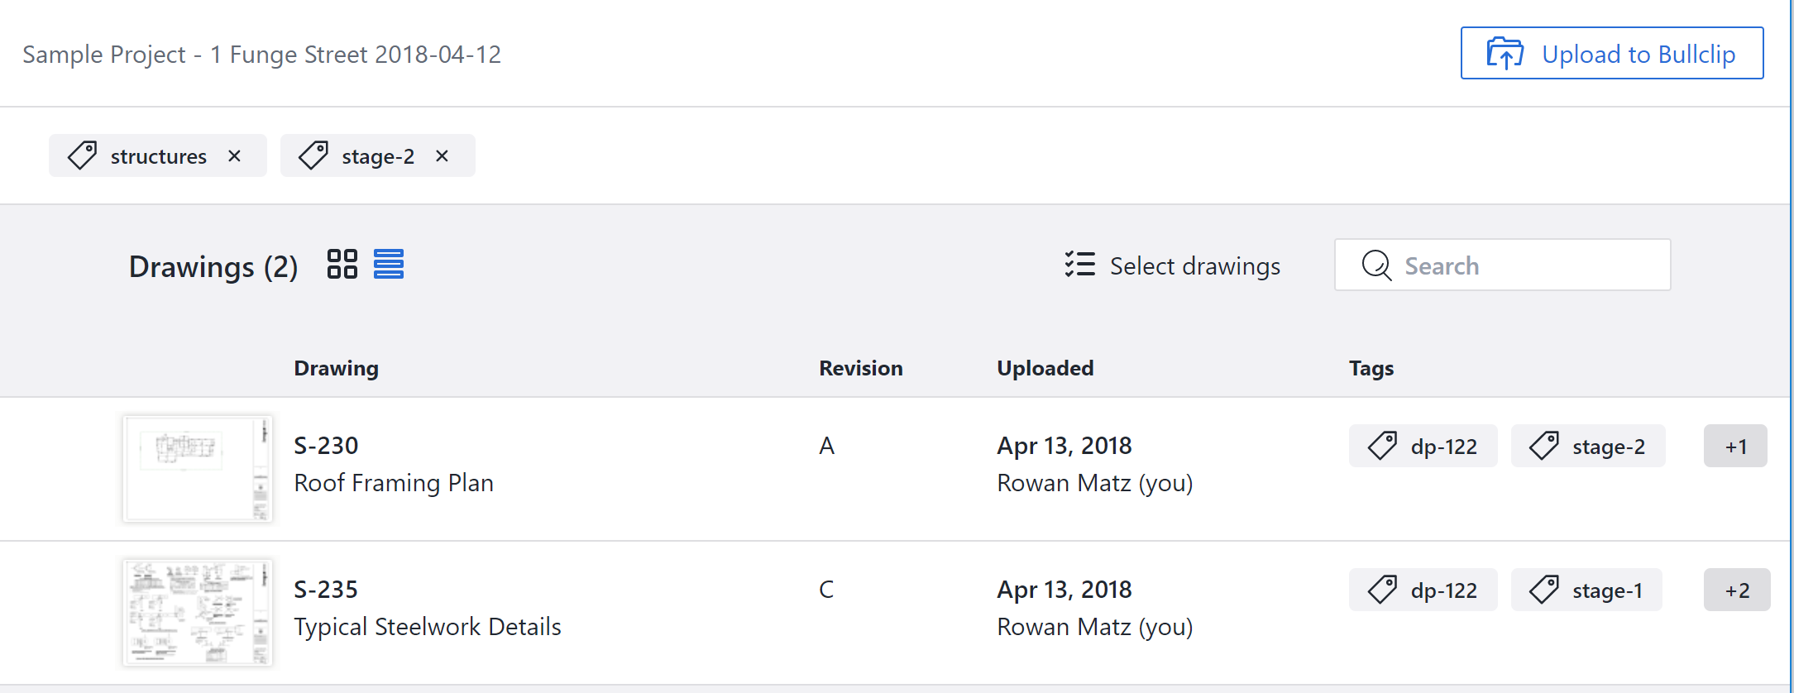This screenshot has height=693, width=1794.
Task: Open the Typical Steelwork Details drawing title
Action: [428, 627]
